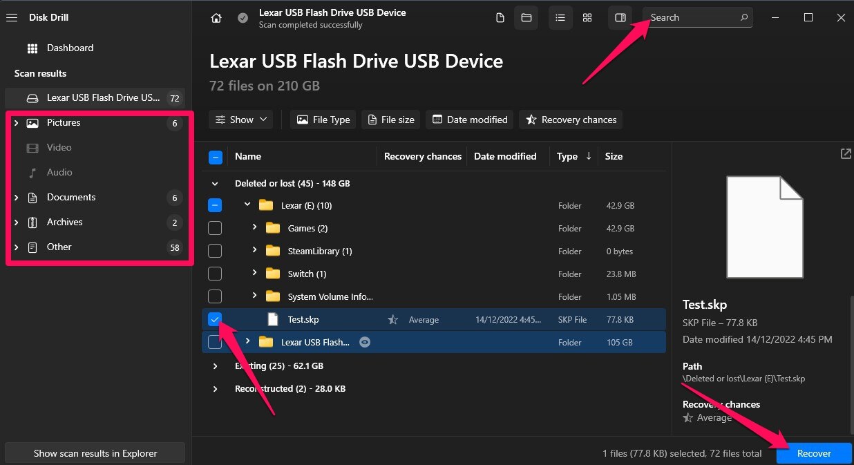Click in the Search field
Viewport: 854px width, 465px height.
[698, 18]
